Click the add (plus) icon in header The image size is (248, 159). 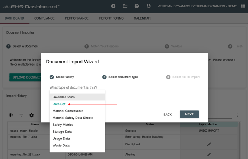(x=113, y=6)
